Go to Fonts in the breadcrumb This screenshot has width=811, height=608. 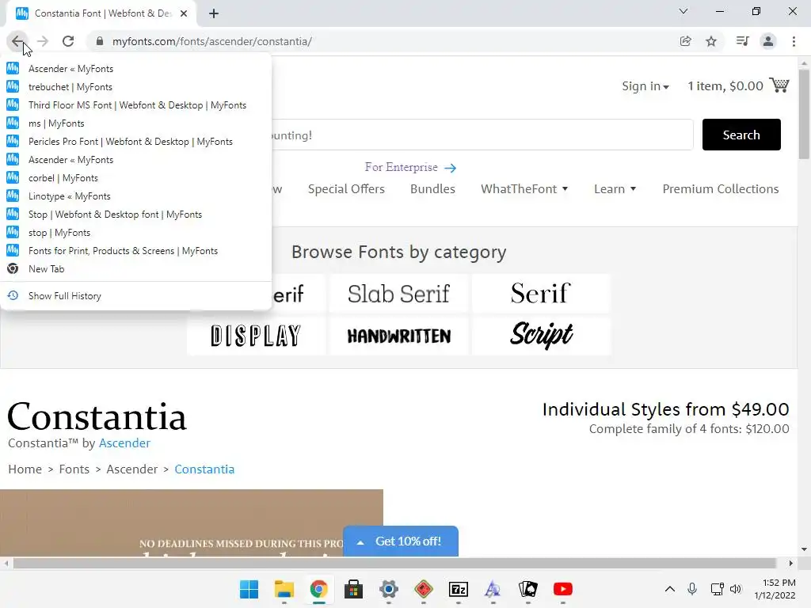coord(74,469)
